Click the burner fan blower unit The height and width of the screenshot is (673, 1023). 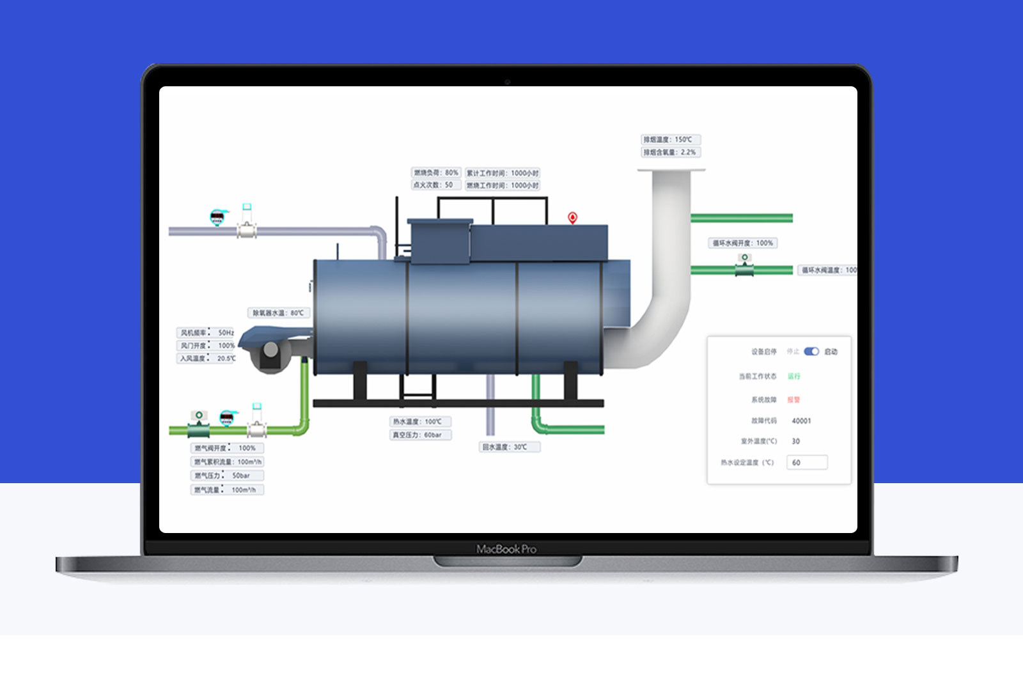(270, 349)
